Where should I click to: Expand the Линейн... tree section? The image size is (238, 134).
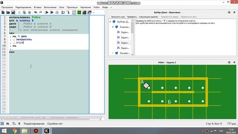[x=113, y=53]
